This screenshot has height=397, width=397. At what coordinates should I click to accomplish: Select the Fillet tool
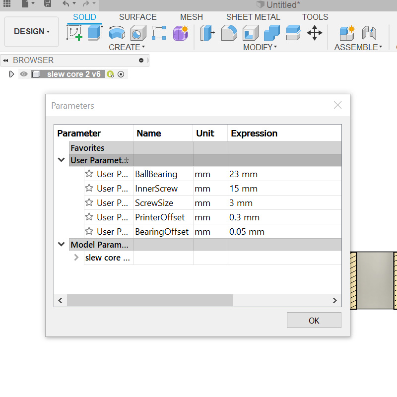[x=229, y=33]
